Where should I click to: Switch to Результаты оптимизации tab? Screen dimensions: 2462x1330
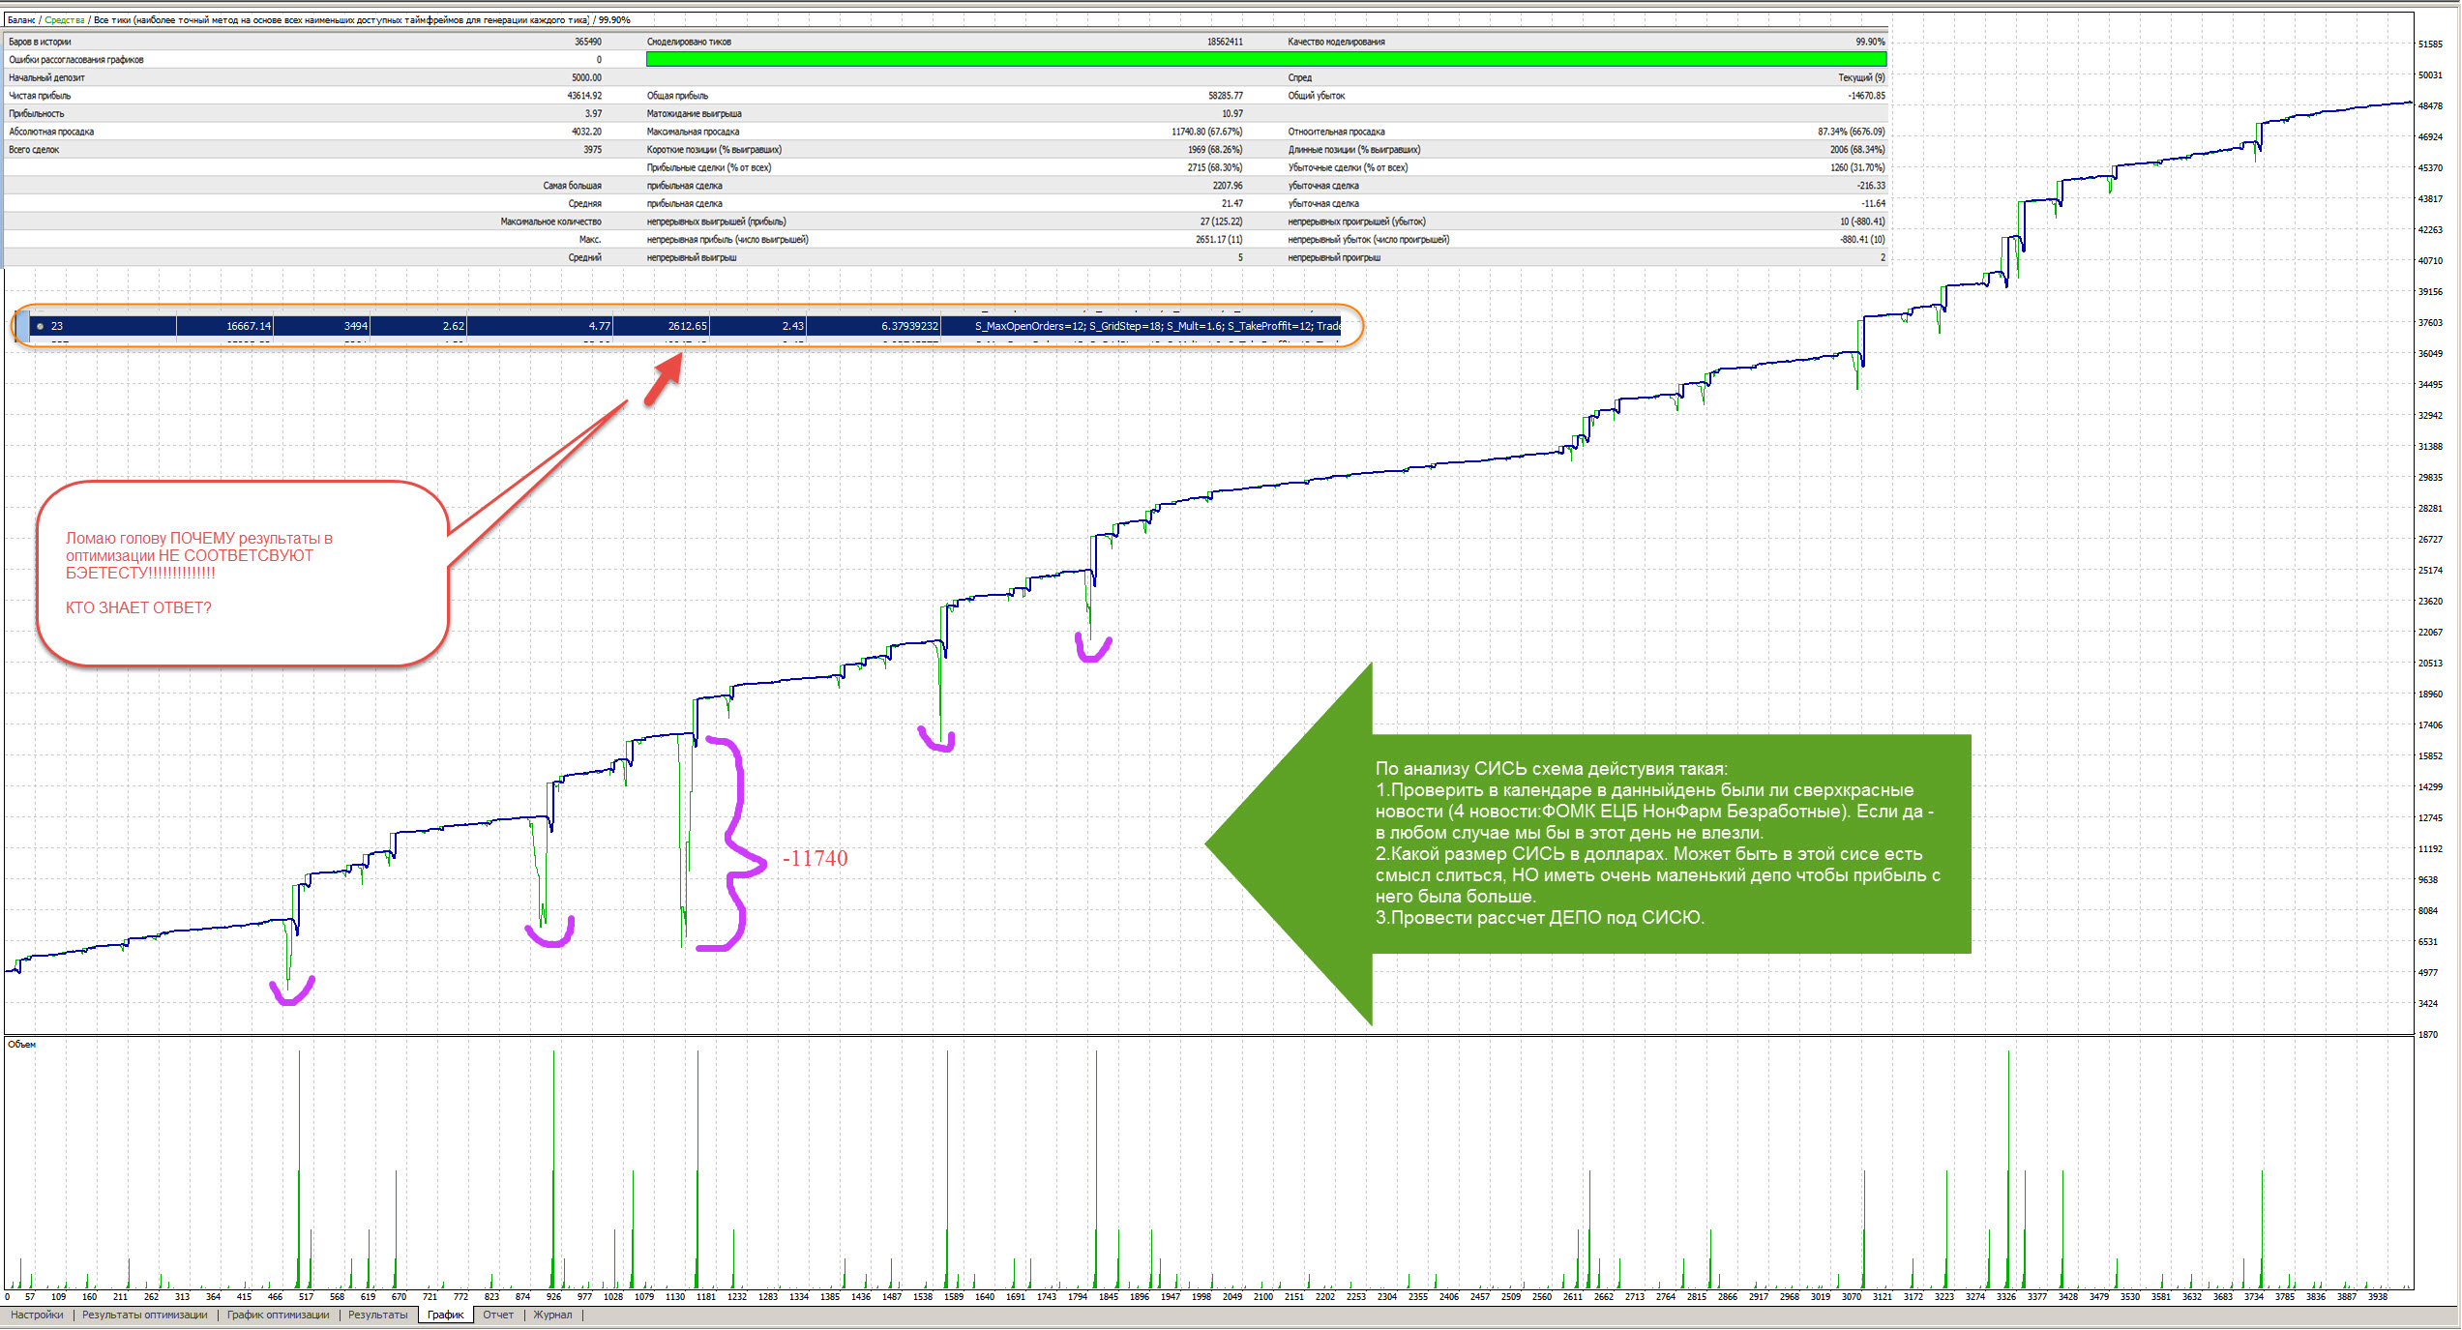point(144,1315)
